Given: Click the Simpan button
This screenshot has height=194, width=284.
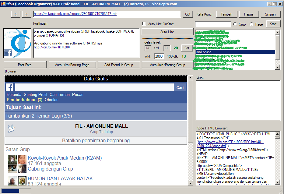Looking at the screenshot, I should point(270,14).
